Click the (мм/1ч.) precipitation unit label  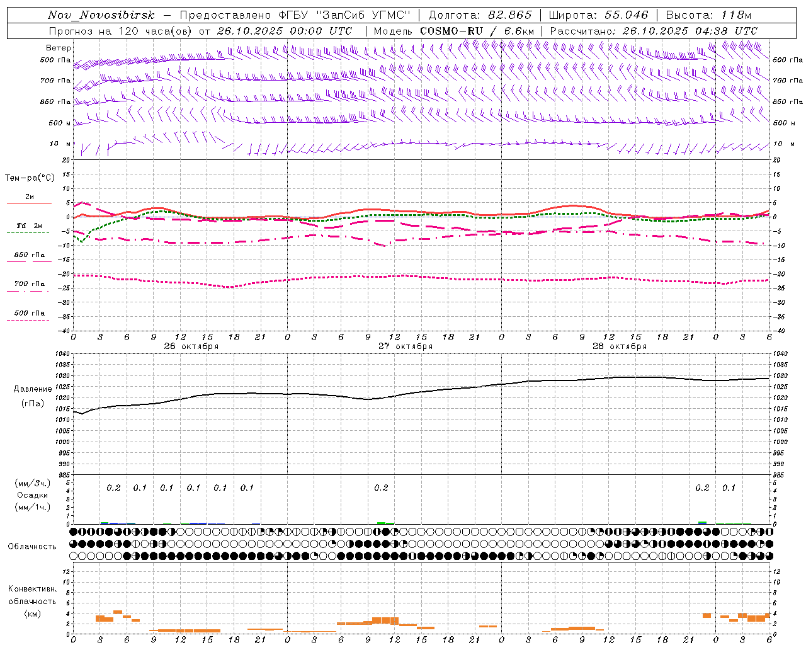pos(33,507)
